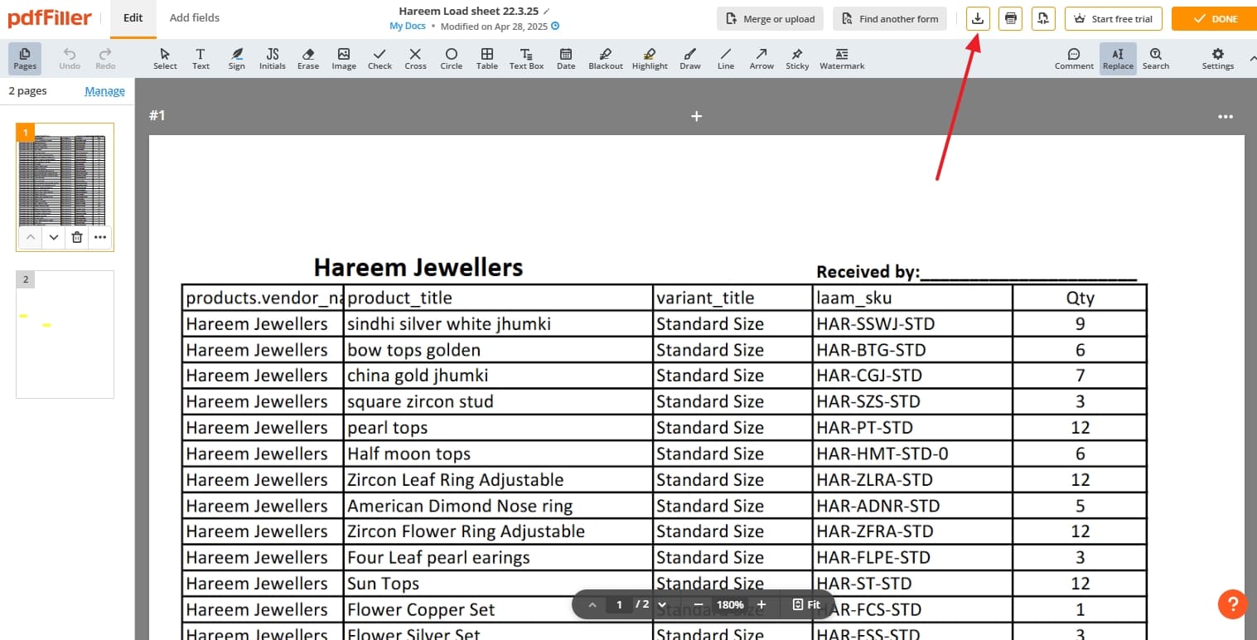Rename document using pencil icon beside title
The image size is (1257, 640).
point(546,11)
